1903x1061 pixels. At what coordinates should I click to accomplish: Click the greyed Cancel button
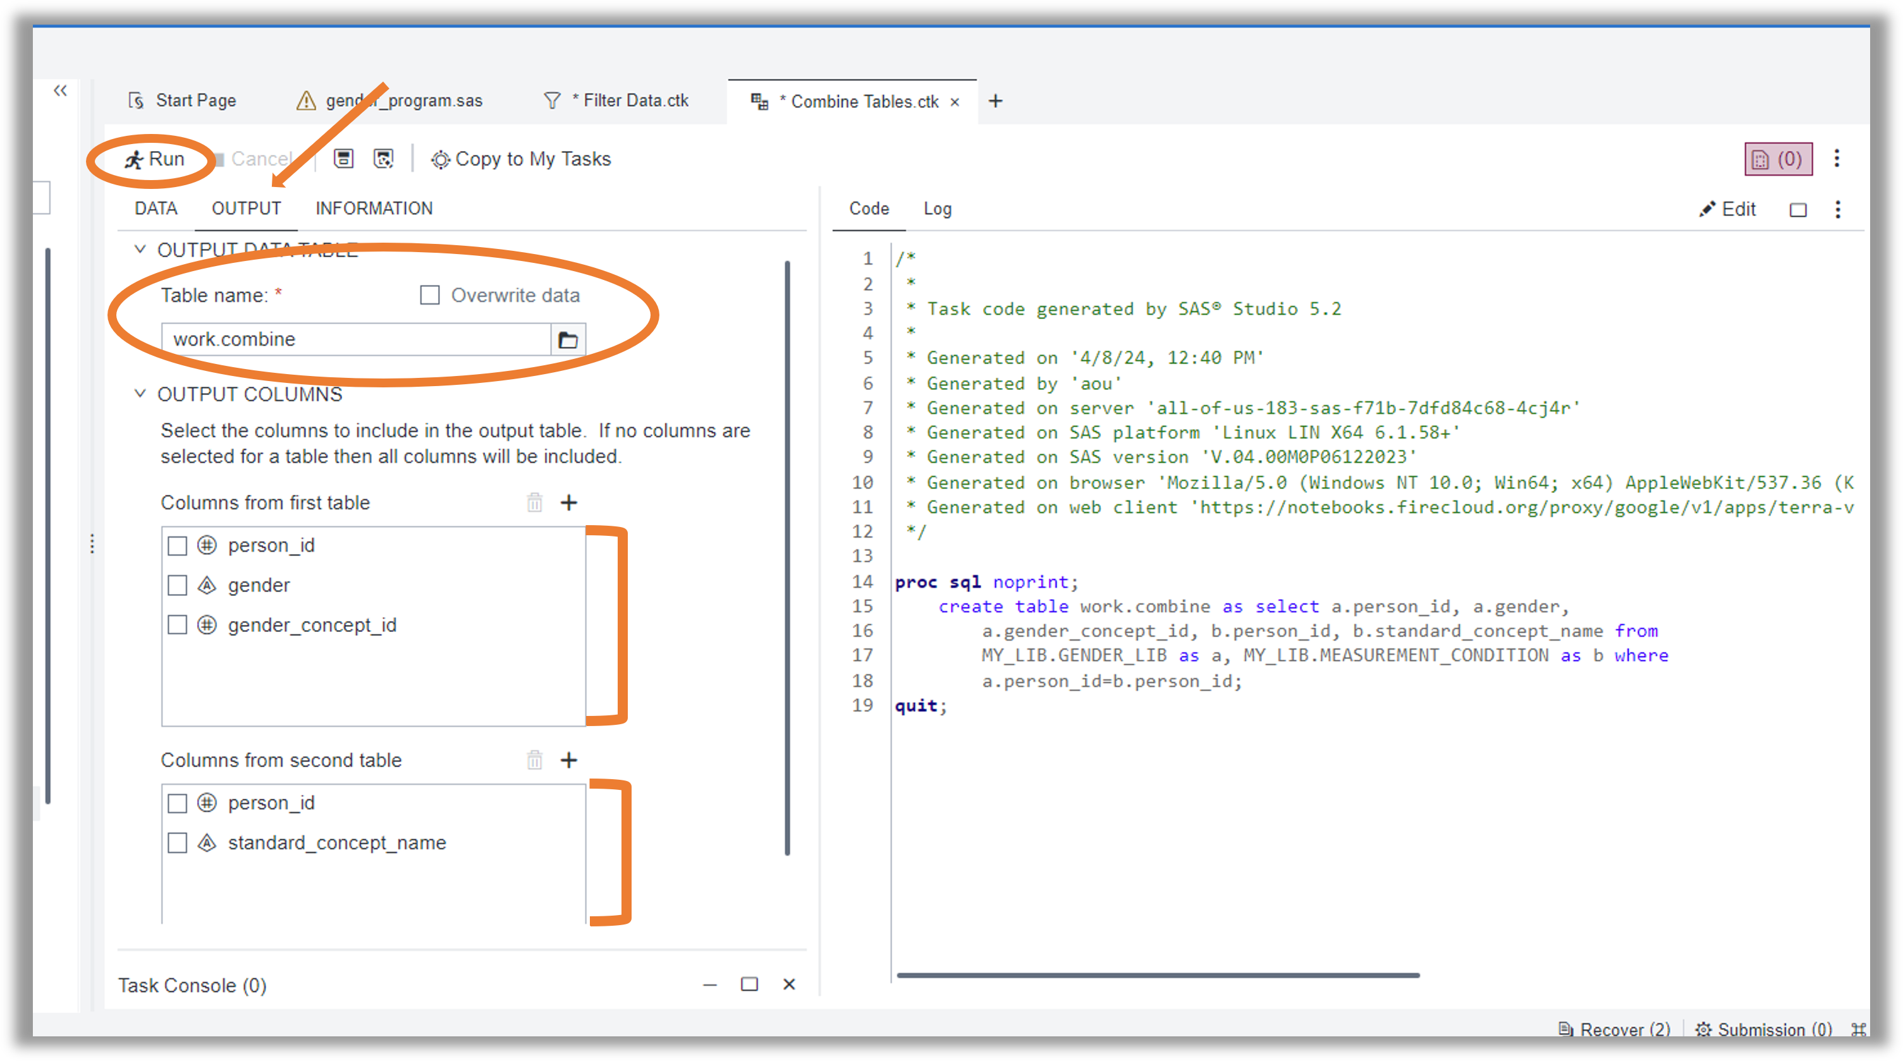pyautogui.click(x=255, y=159)
